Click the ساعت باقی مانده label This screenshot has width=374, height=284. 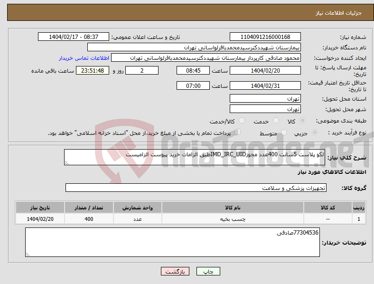(x=53, y=71)
